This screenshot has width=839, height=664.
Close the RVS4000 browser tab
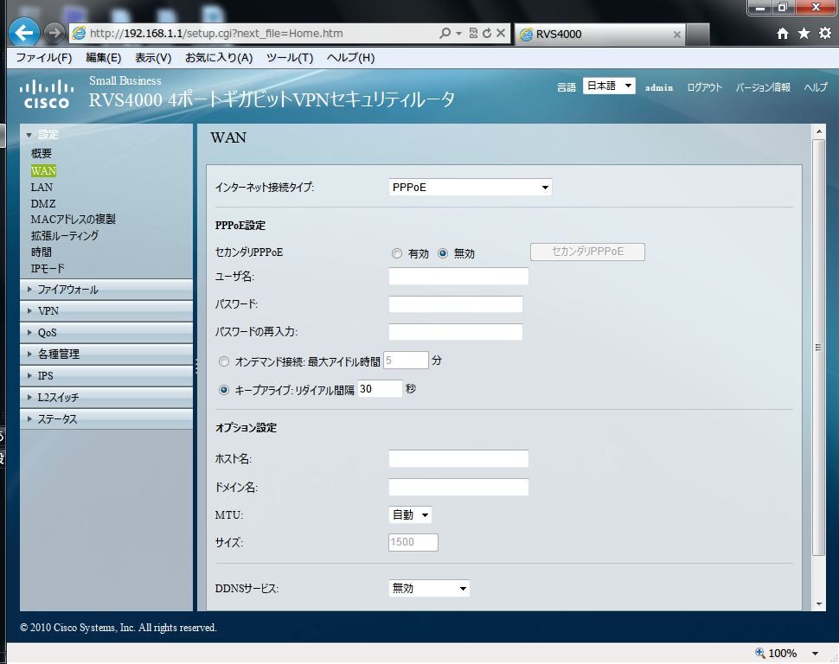coord(677,35)
